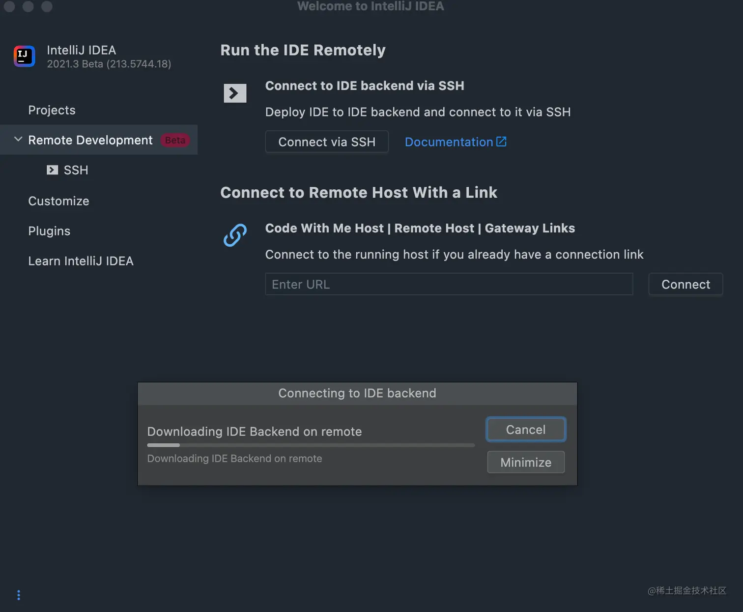Screen dimensions: 743x612
Task: Click the external link icon after Documentation
Action: pos(501,142)
